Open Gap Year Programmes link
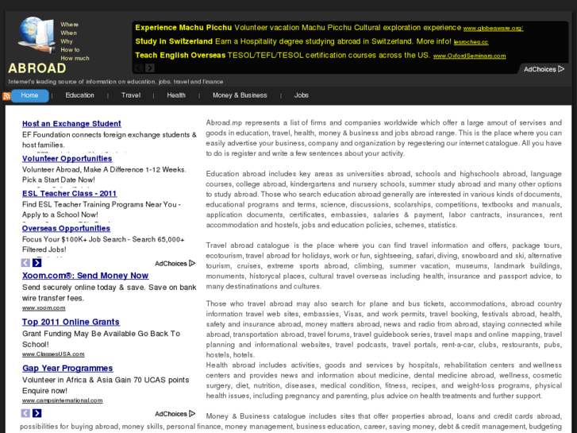 [x=67, y=369]
